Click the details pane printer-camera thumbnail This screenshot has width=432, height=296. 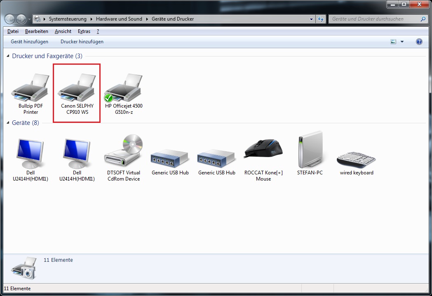click(23, 268)
